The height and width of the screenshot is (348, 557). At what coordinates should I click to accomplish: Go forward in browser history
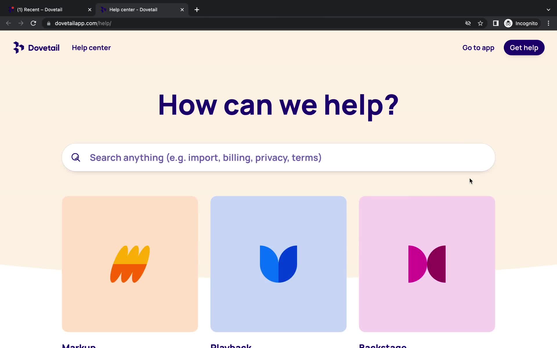point(21,23)
